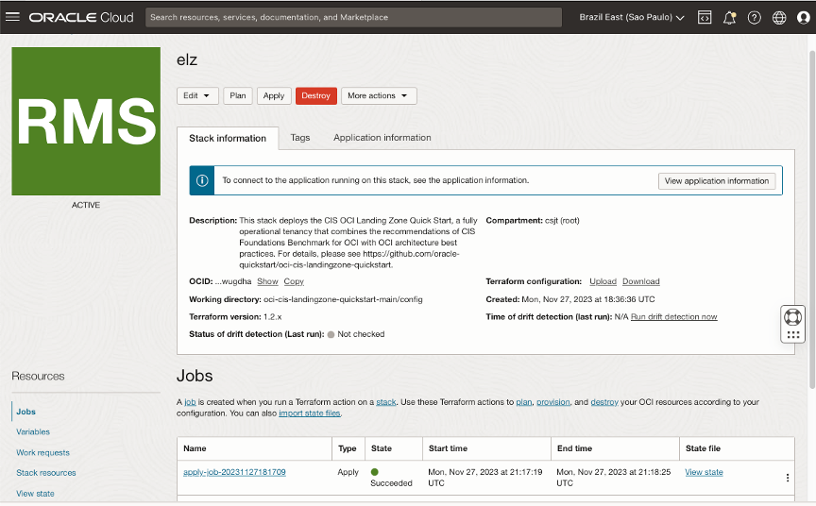Expand the Edit dropdown button
Screen dimensions: 816x506
tap(197, 95)
